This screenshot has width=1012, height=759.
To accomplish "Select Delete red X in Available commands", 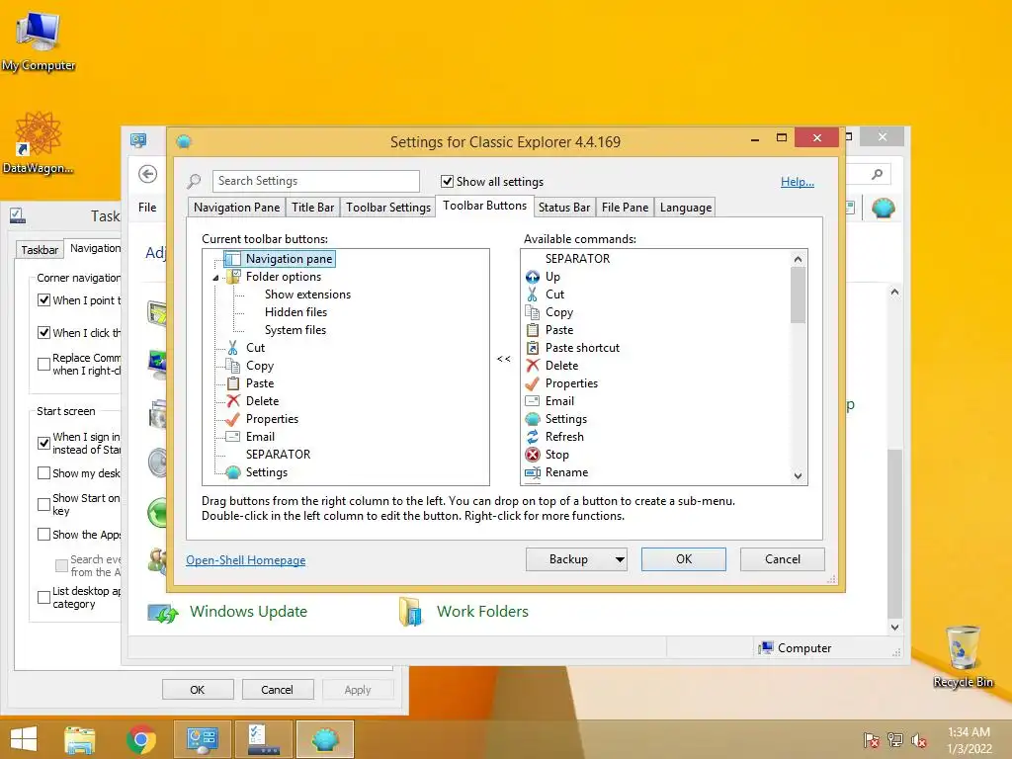I will pyautogui.click(x=533, y=366).
